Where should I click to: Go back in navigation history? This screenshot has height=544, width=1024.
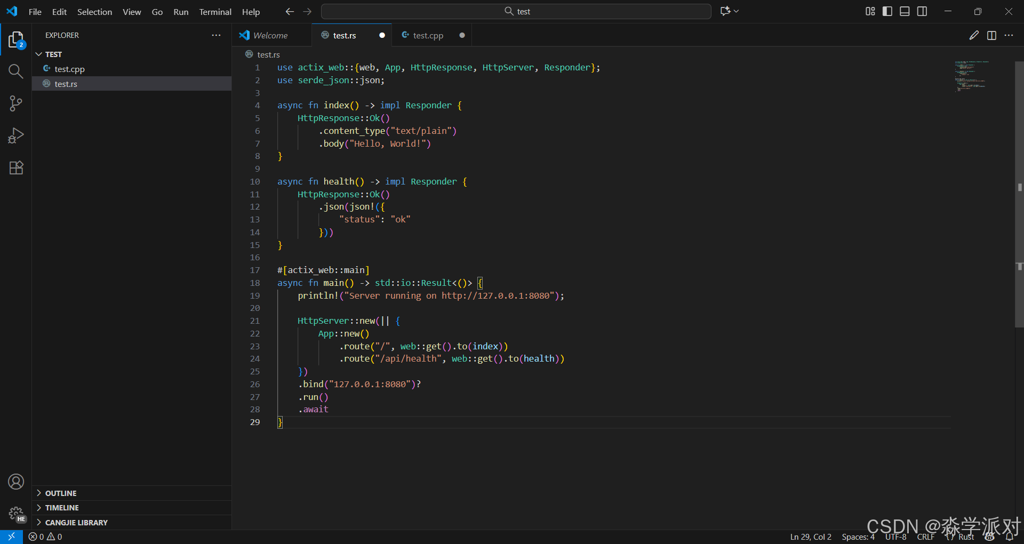tap(290, 11)
